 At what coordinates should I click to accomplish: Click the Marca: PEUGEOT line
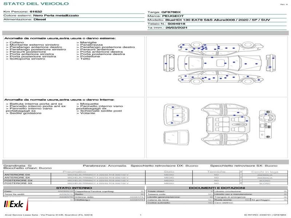click(166, 16)
